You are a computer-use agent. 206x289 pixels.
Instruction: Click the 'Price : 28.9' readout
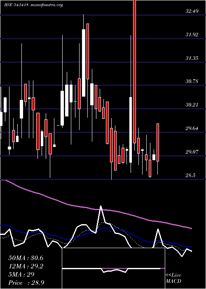(26, 282)
